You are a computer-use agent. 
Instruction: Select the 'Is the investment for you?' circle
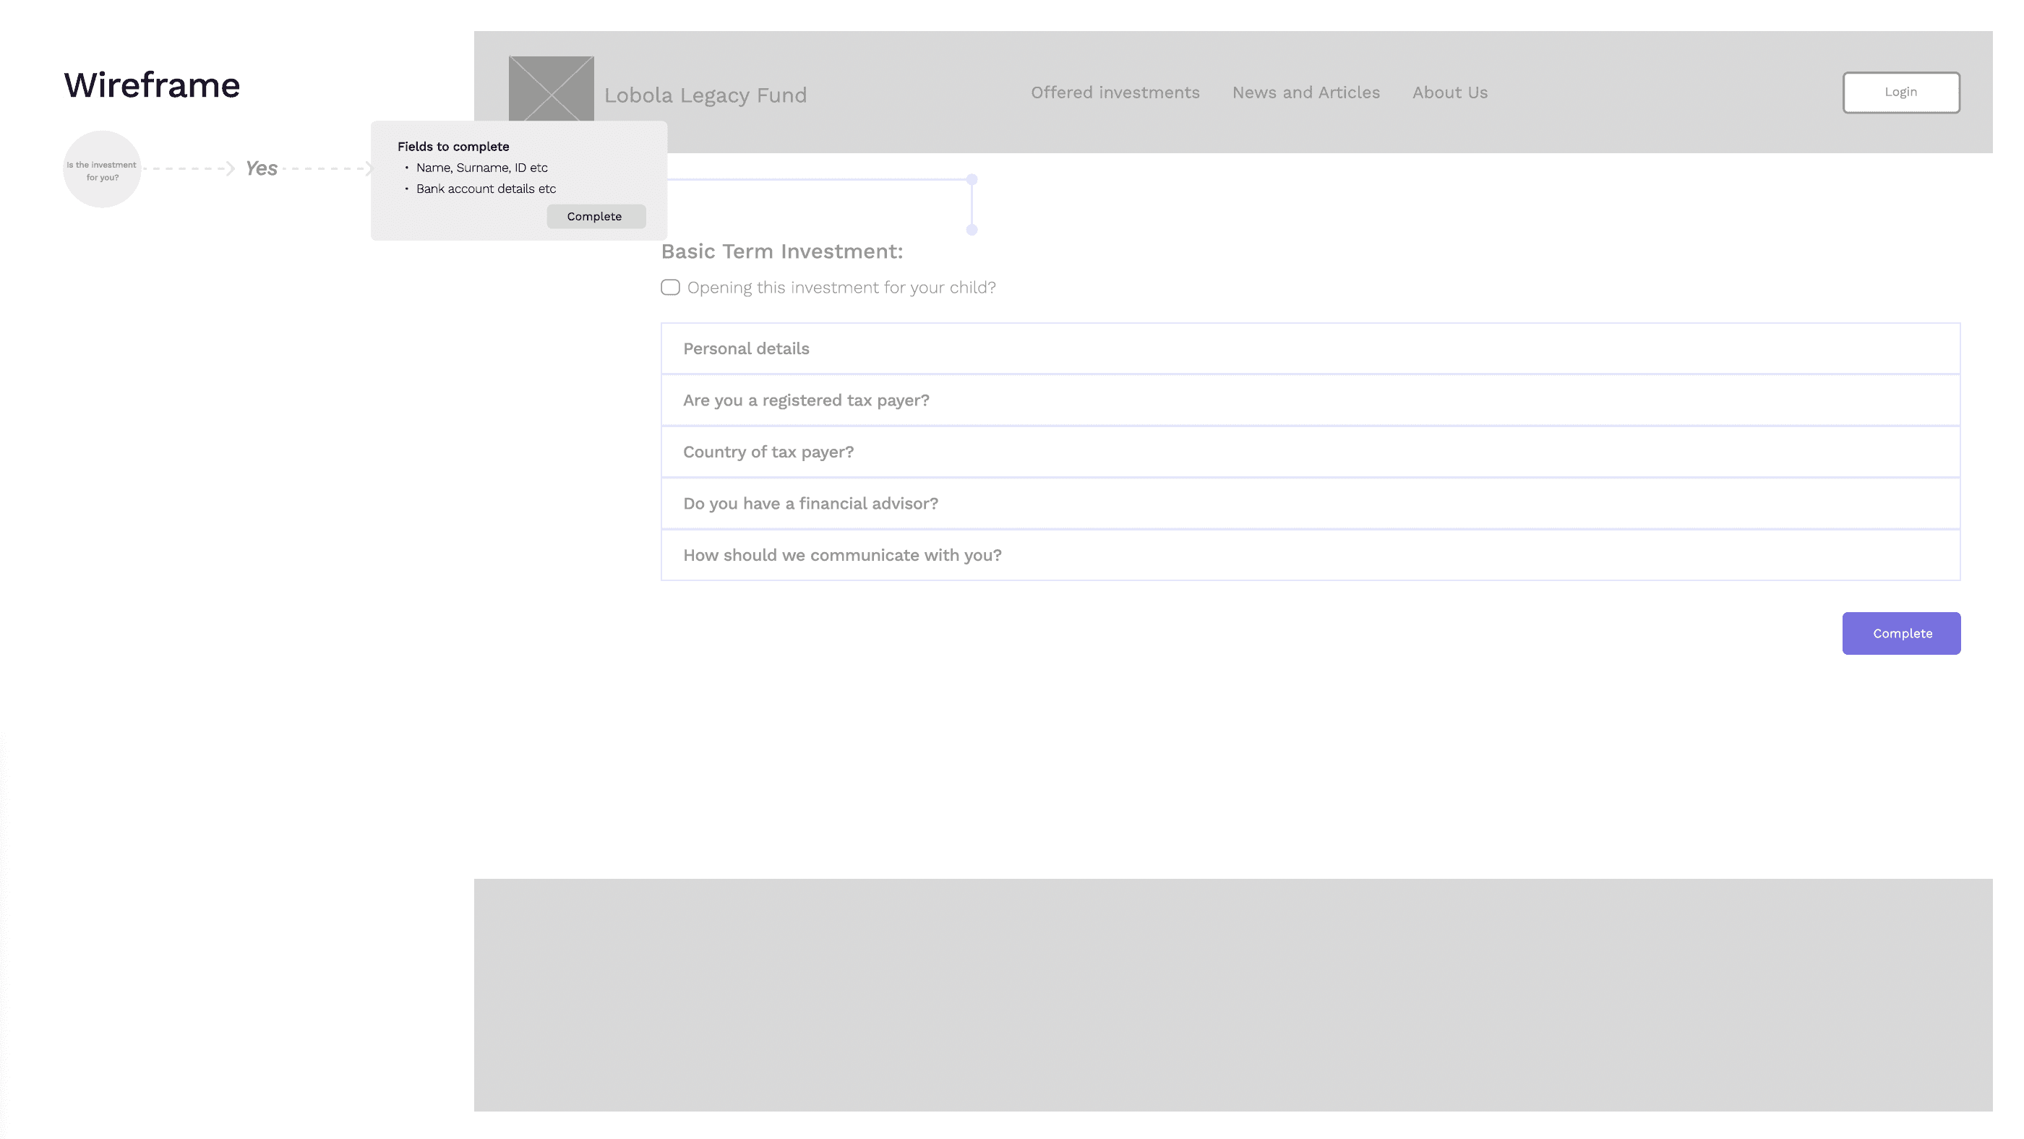click(x=102, y=170)
